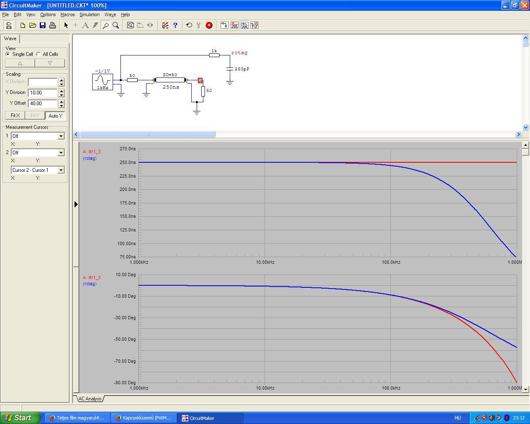The height and width of the screenshot is (424, 530).
Task: Create a new circuit file
Action: tap(23, 25)
